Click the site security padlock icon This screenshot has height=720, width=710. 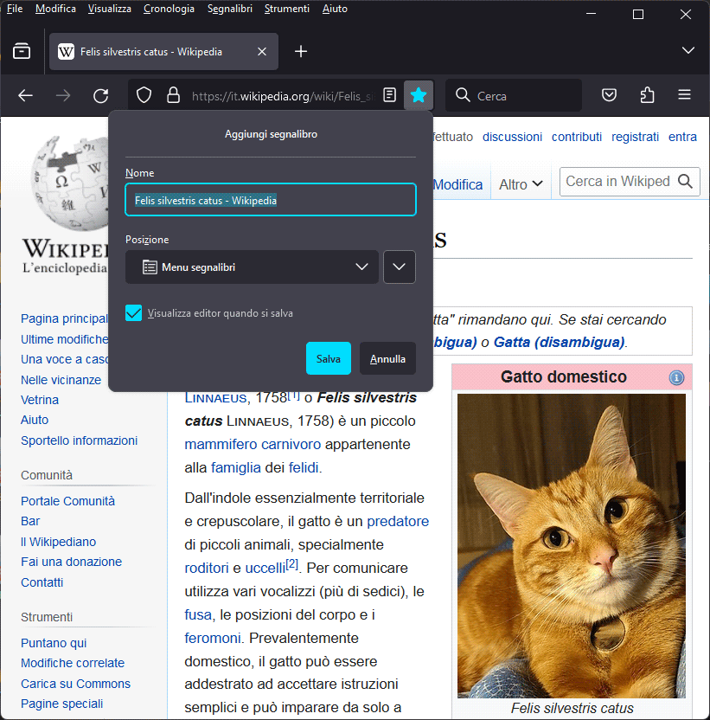(173, 95)
